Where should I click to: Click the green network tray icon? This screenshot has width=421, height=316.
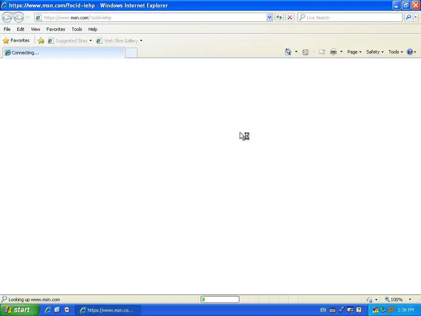point(383,310)
